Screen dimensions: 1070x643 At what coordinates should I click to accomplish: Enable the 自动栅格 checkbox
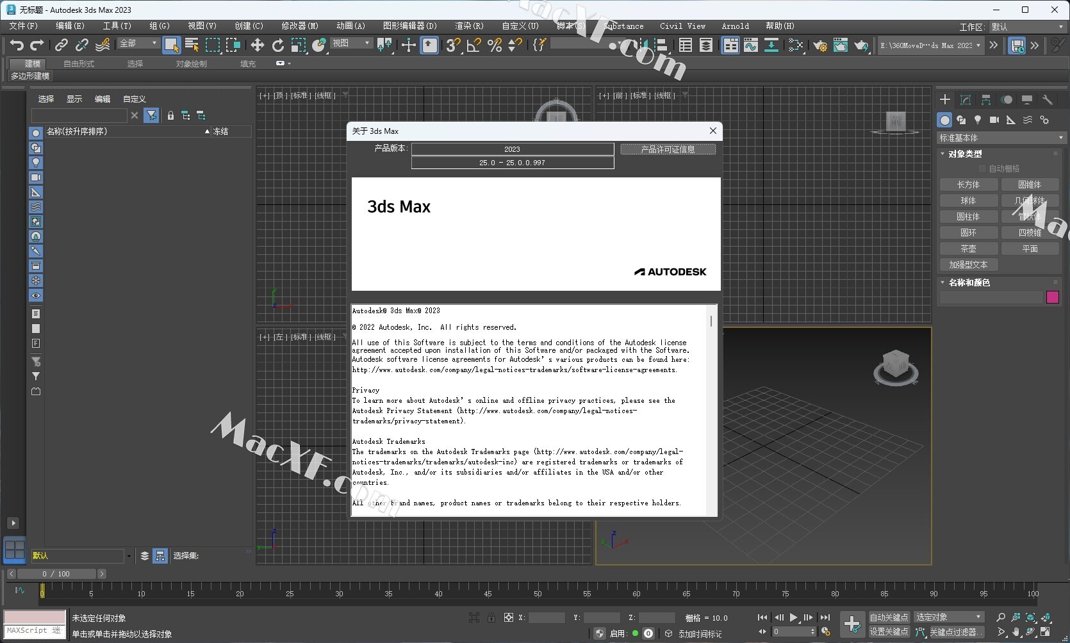pos(982,168)
